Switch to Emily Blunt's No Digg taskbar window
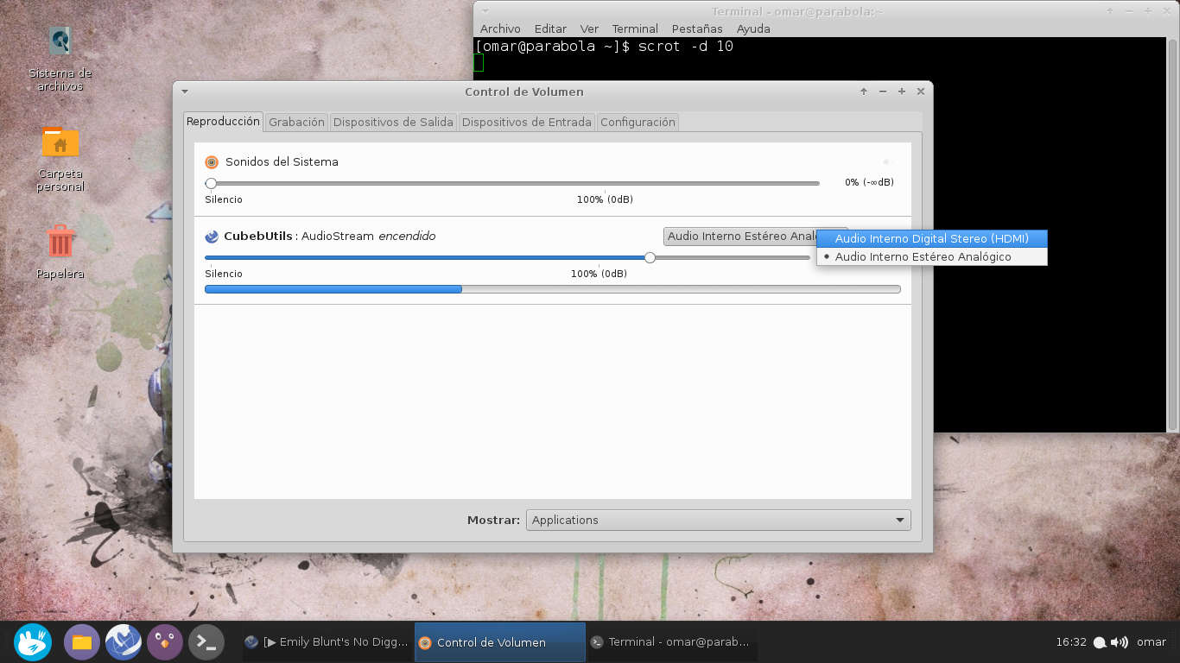The image size is (1180, 663). [x=327, y=642]
